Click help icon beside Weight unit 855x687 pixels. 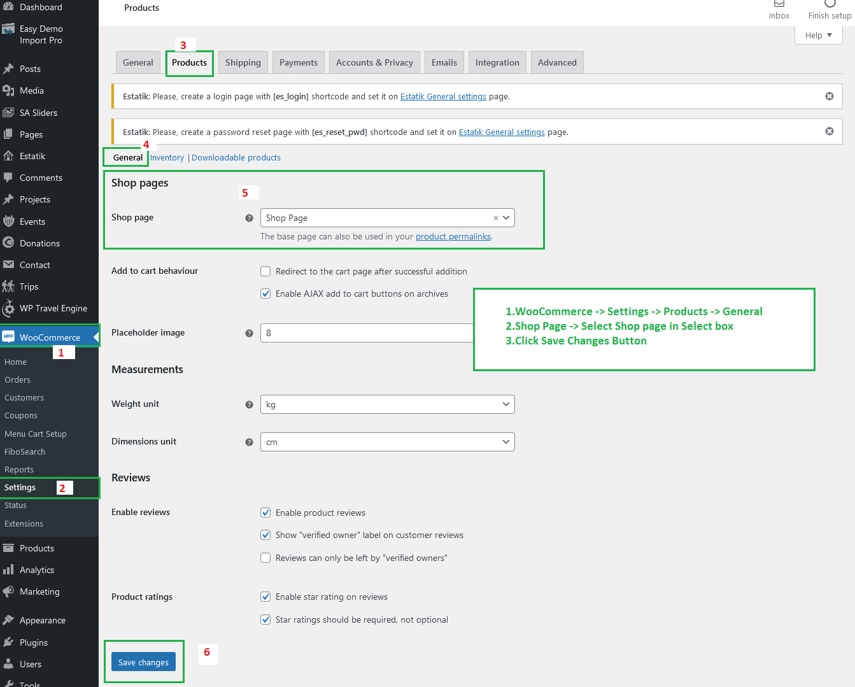tap(249, 404)
